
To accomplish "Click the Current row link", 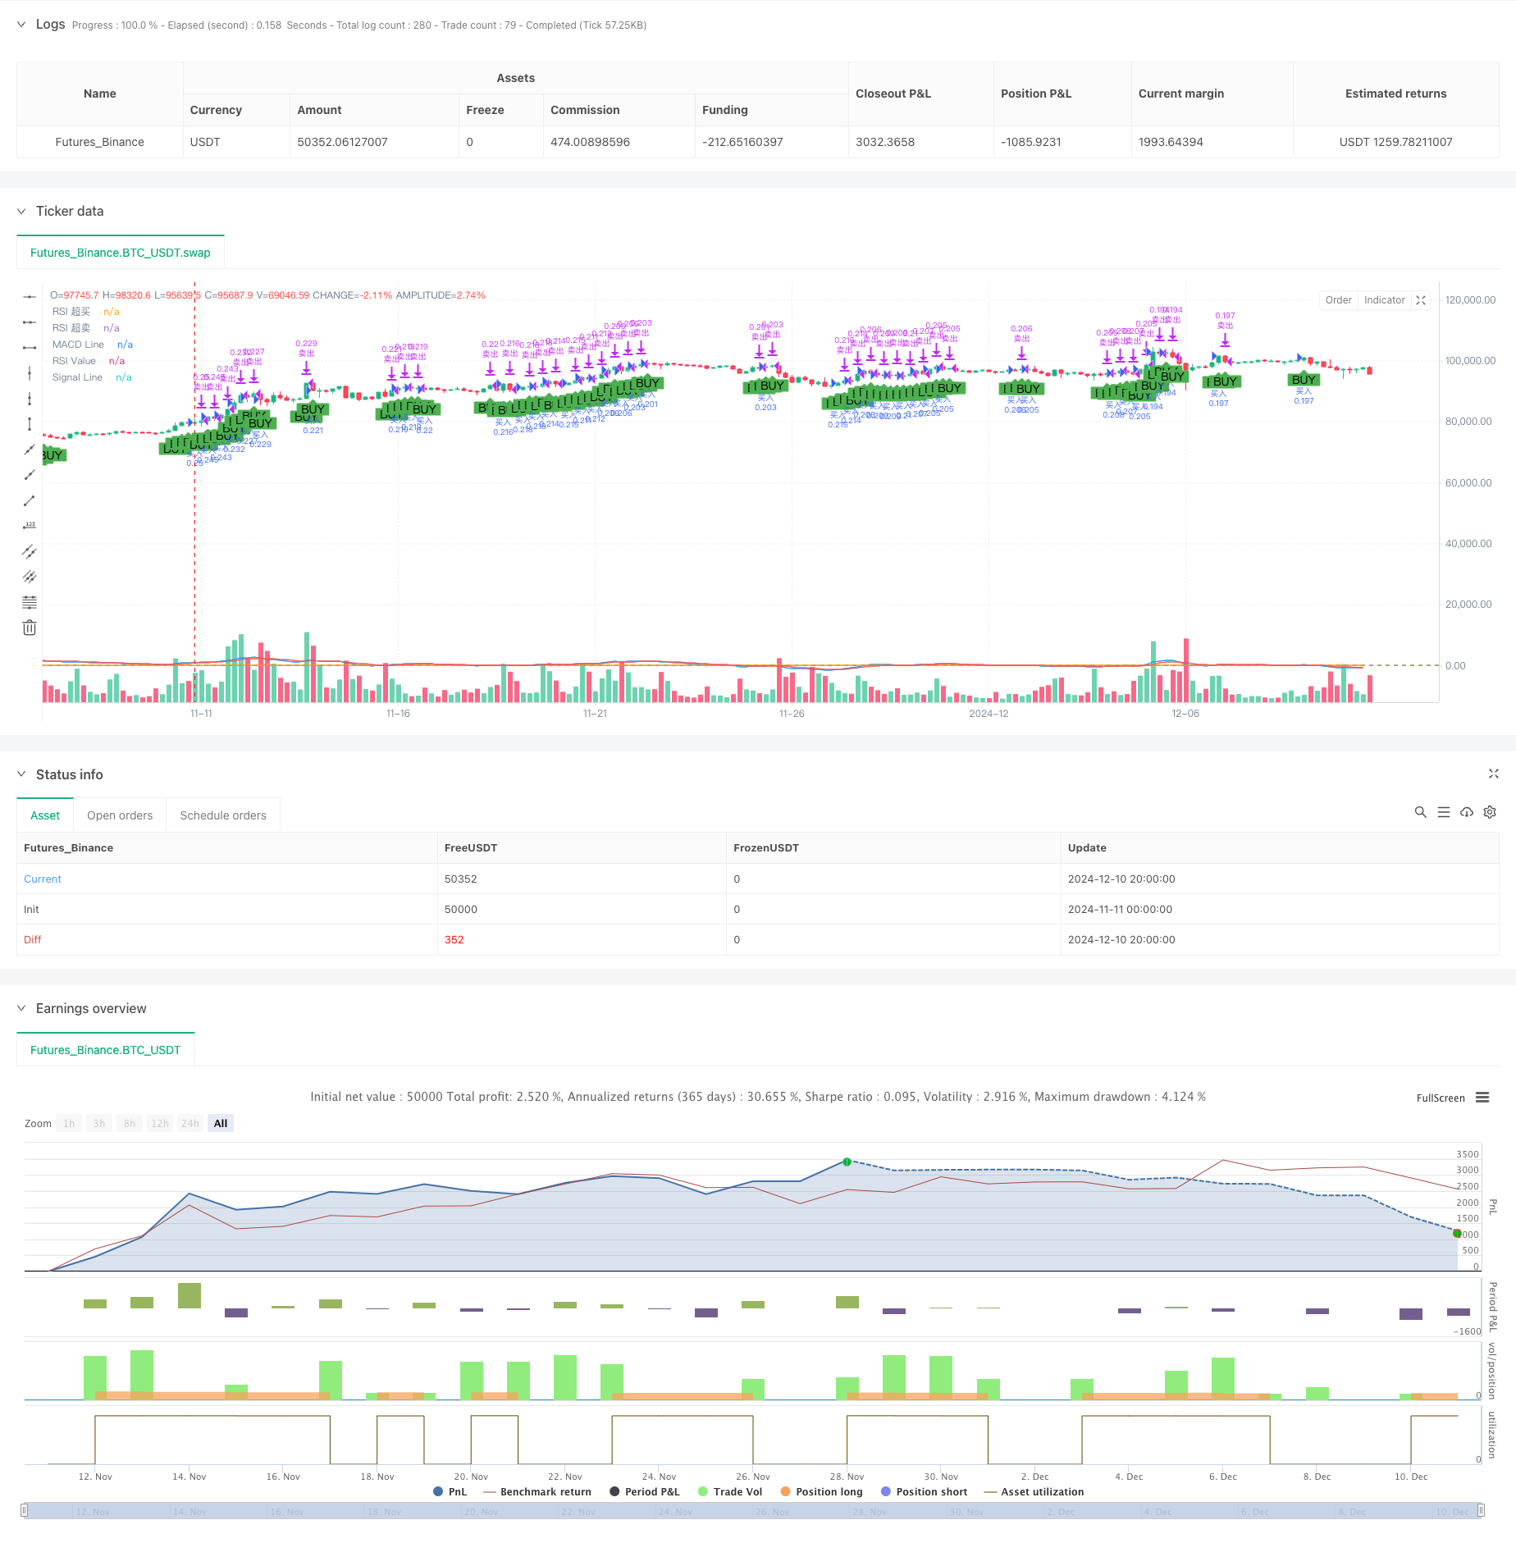I will [x=43, y=879].
